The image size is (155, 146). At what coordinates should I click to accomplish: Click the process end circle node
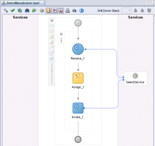[x=78, y=139]
